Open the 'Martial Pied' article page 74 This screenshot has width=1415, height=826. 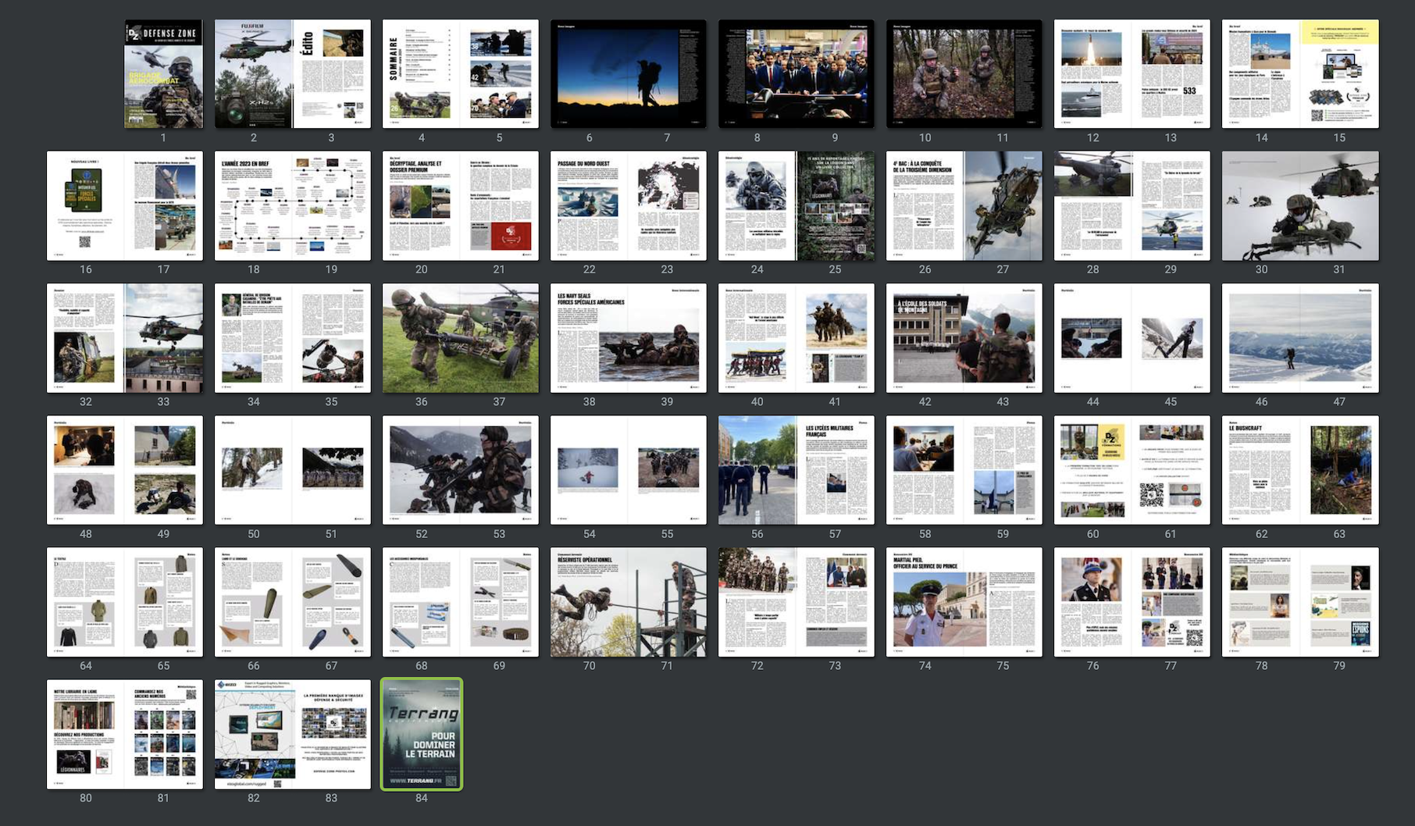pyautogui.click(x=925, y=602)
